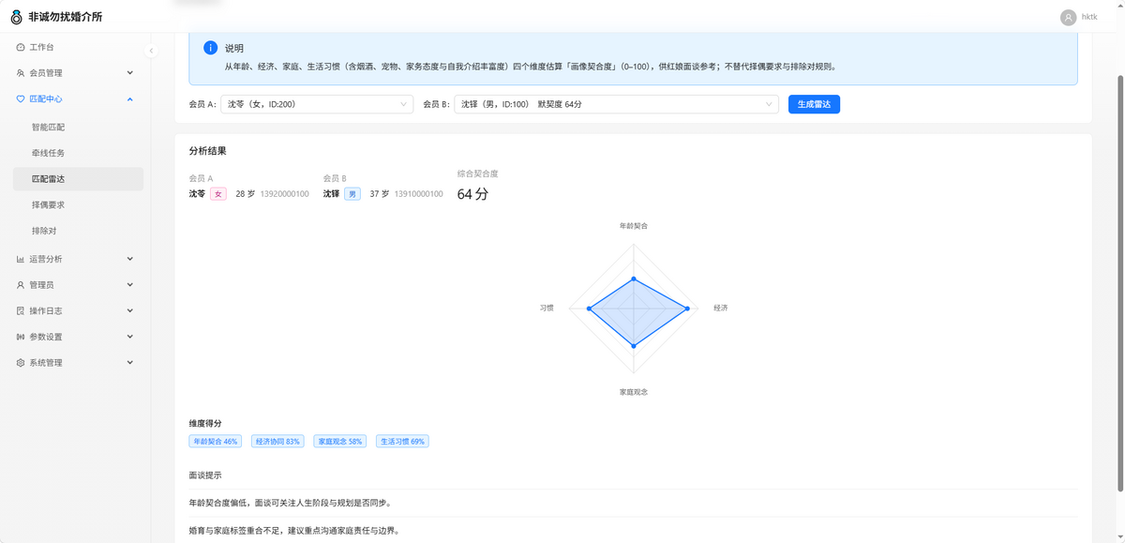
Task: Click the 年龄契合 radar axis label
Action: point(634,226)
